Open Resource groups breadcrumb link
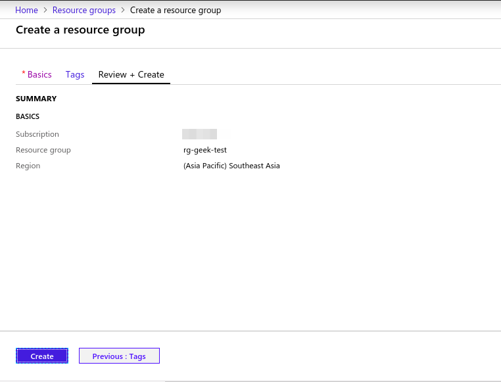 pyautogui.click(x=83, y=10)
